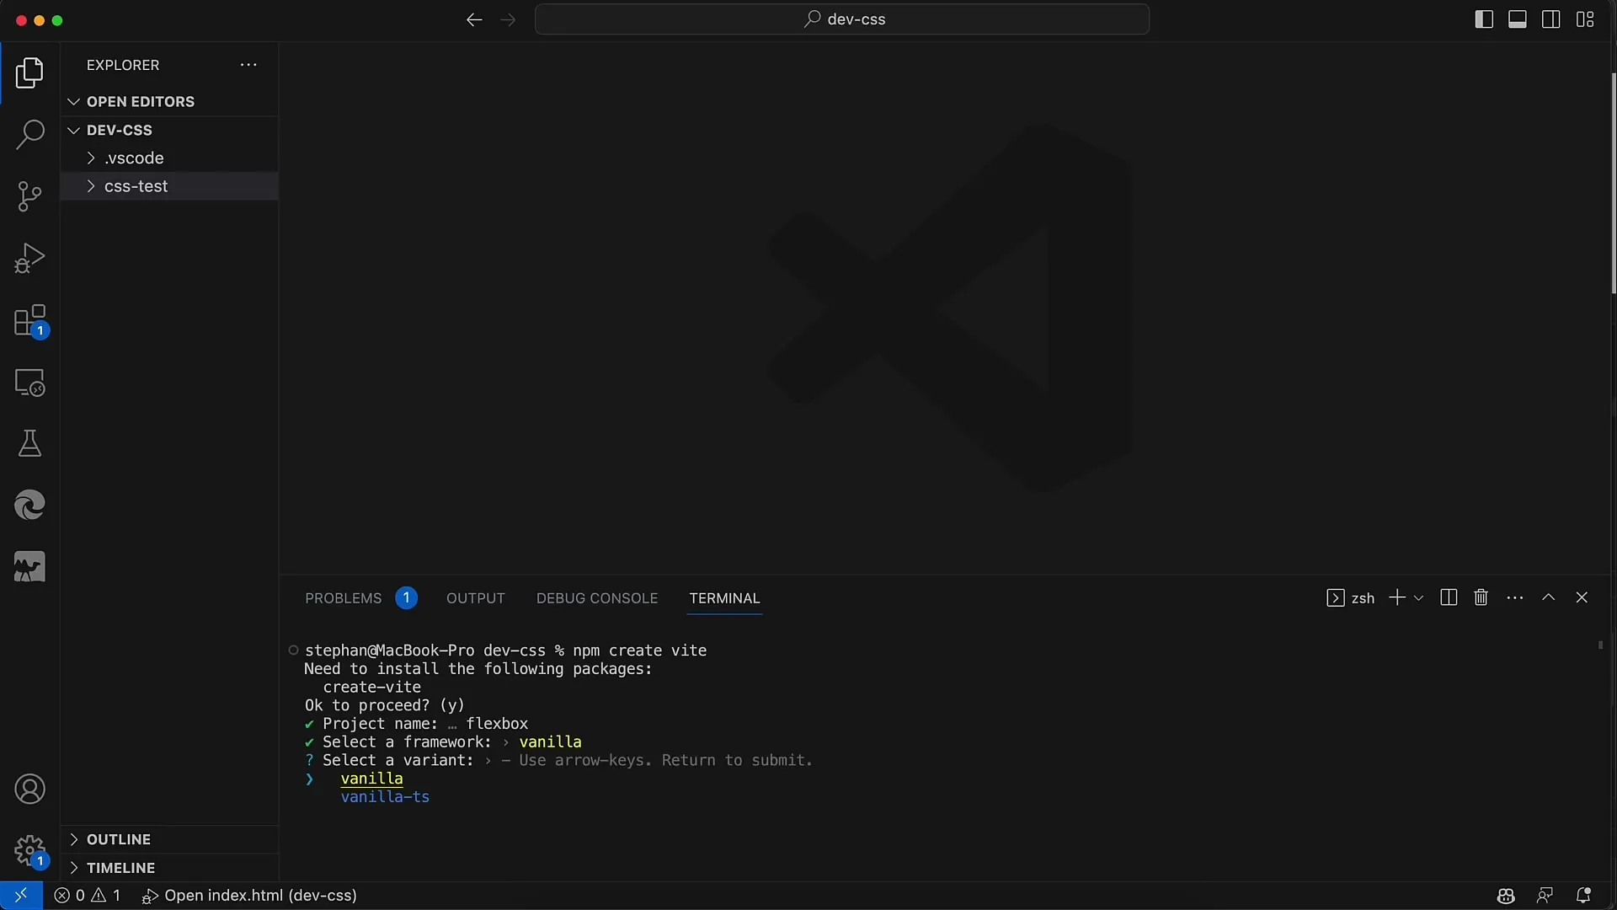Toggle the bottom panel visibility
The image size is (1617, 910).
[1518, 19]
